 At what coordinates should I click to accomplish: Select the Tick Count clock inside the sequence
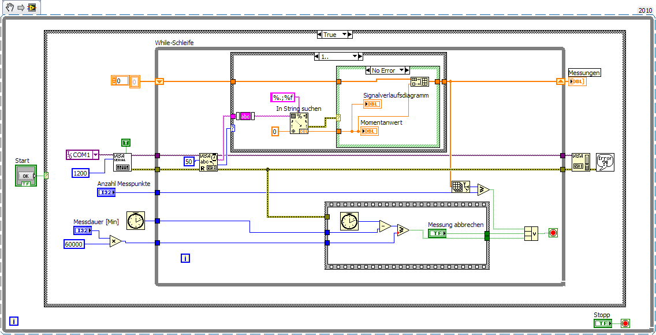click(x=349, y=221)
